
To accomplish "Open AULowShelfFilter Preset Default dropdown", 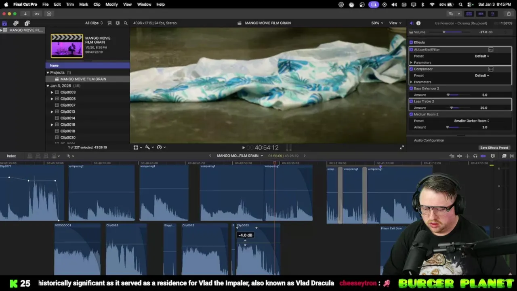I will [x=482, y=56].
